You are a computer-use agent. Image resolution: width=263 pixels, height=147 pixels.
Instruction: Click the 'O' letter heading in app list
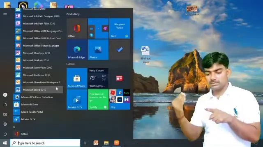pyautogui.click(x=14, y=127)
